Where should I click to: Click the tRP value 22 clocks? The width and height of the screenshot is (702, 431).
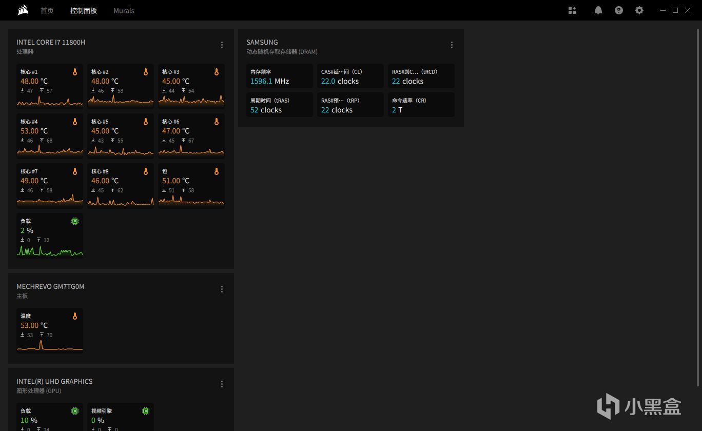coord(337,110)
